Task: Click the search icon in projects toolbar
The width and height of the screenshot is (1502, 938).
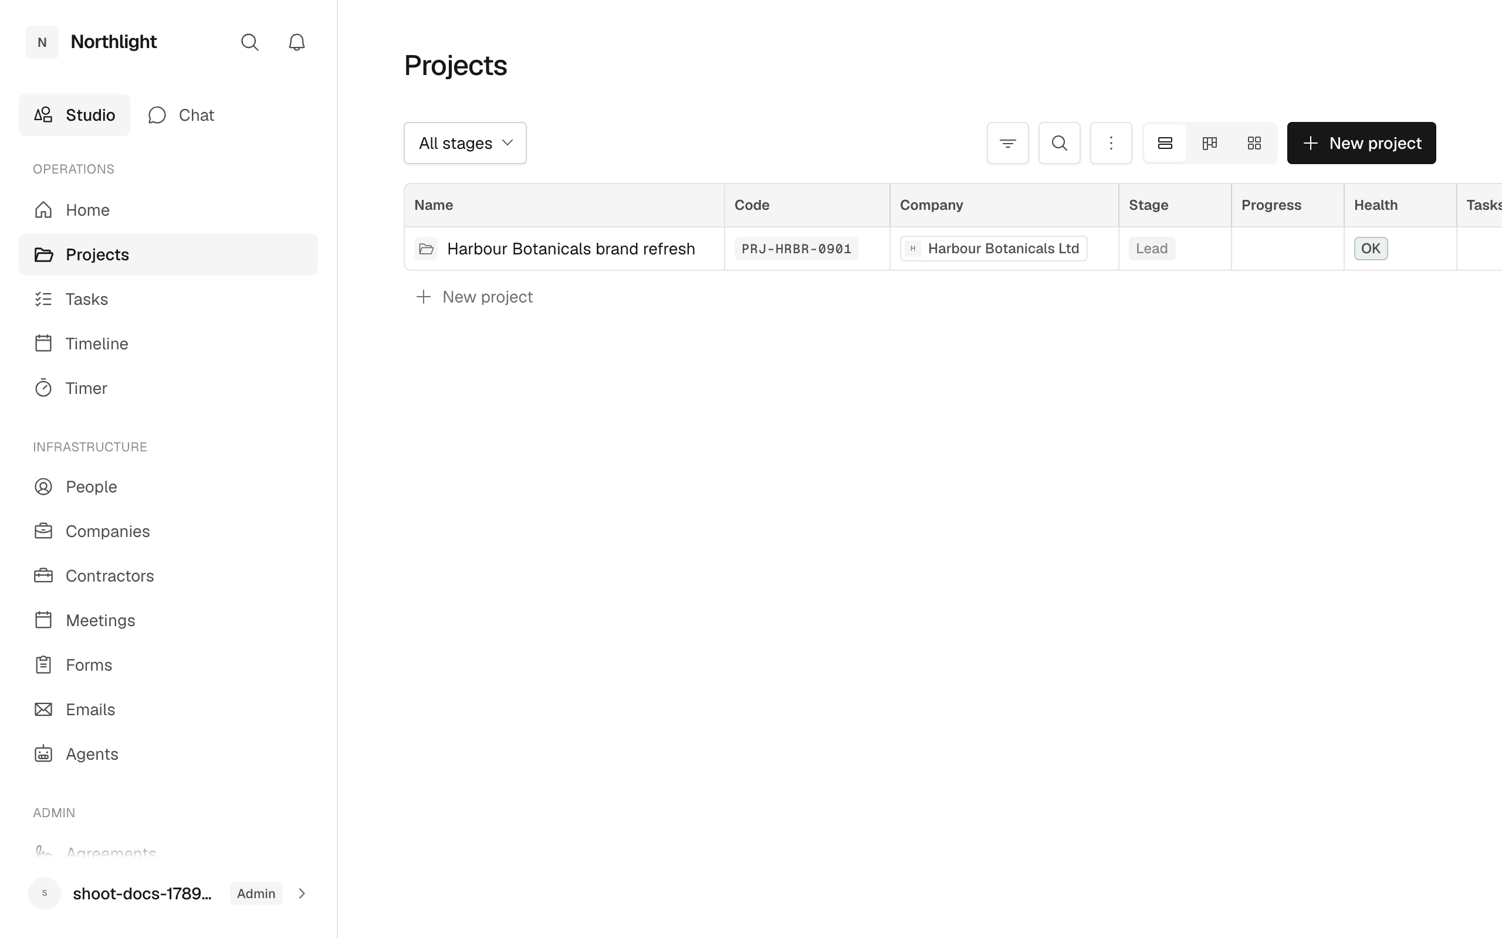Action: [1060, 143]
